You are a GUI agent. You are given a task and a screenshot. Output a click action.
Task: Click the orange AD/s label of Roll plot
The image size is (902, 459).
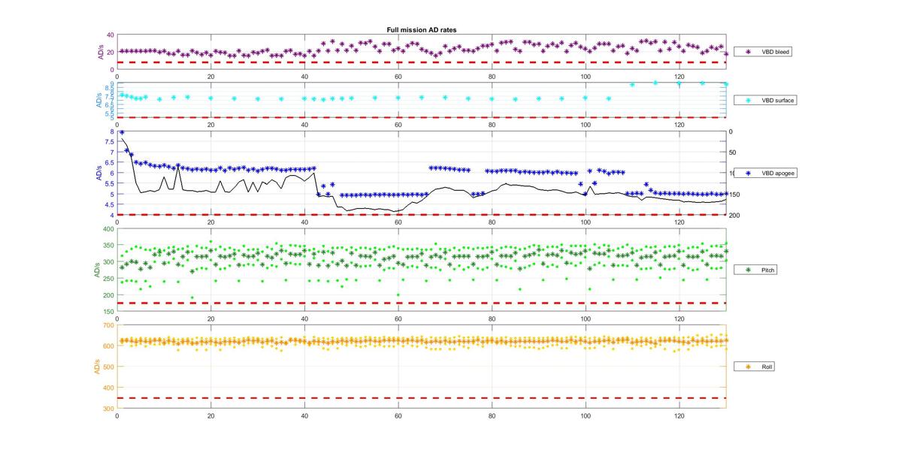coord(98,367)
